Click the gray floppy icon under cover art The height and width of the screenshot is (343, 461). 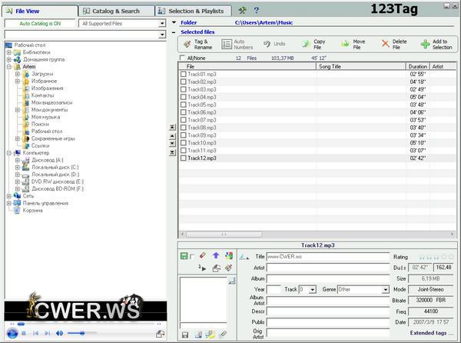(185, 335)
